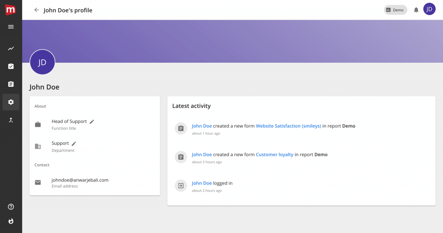Expand the hamburger menu
This screenshot has height=233, width=443.
[x=11, y=27]
